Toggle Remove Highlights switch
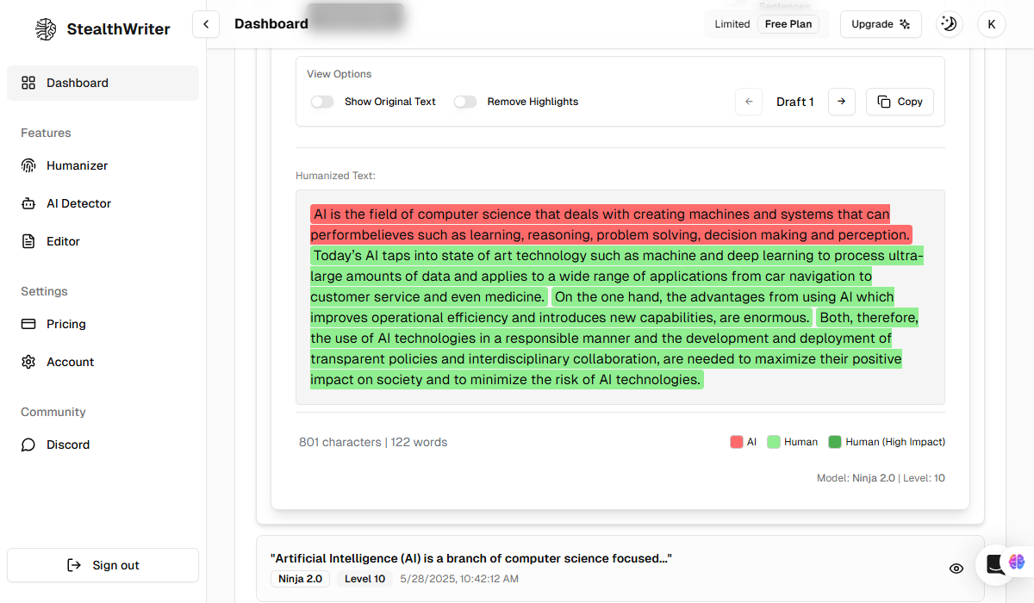Viewport: 1034px width, 603px height. 465,102
